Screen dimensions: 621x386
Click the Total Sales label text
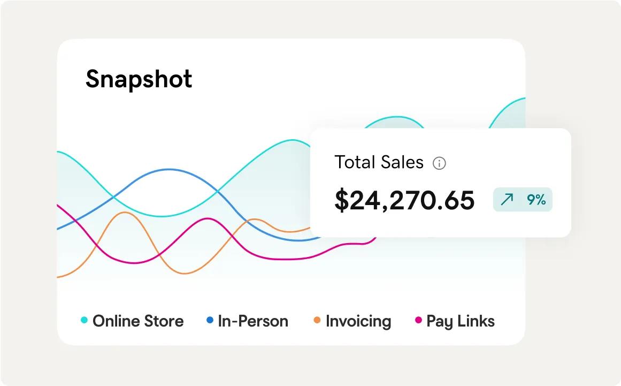pos(379,162)
